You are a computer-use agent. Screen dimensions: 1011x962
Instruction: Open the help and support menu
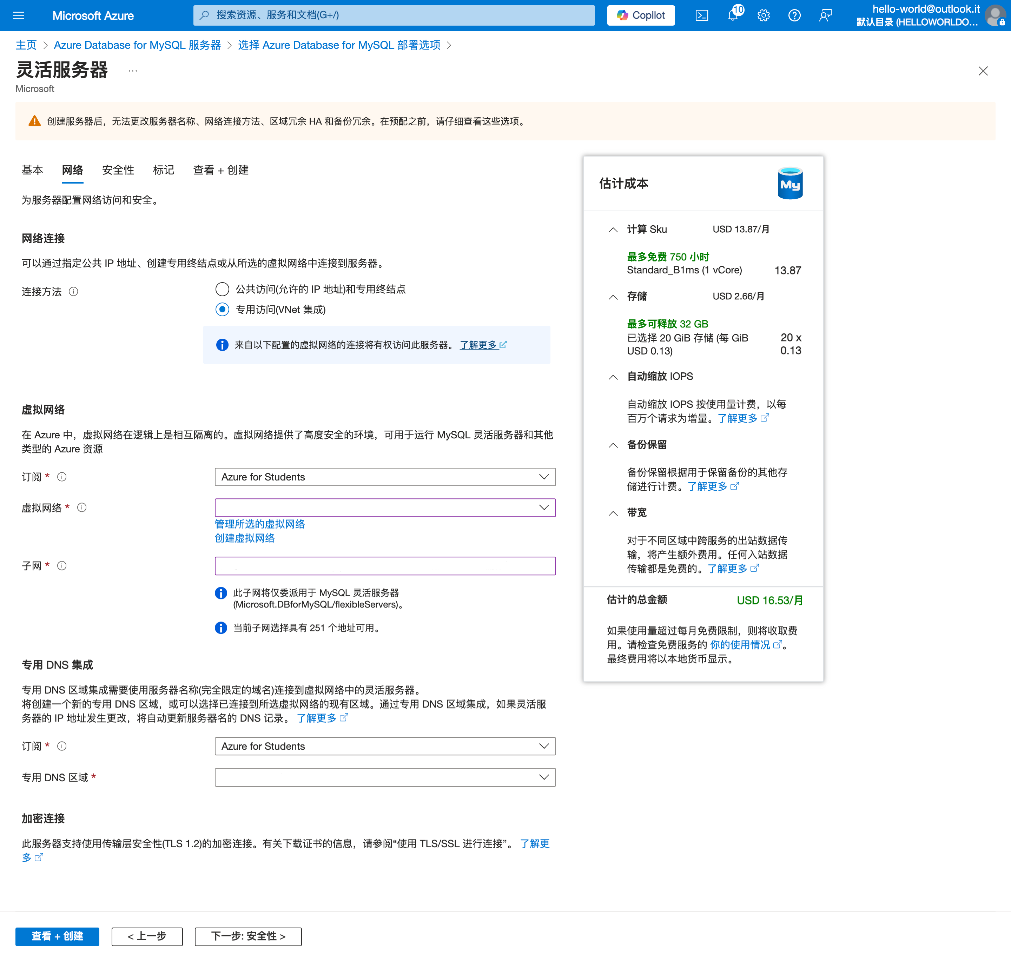click(x=794, y=15)
